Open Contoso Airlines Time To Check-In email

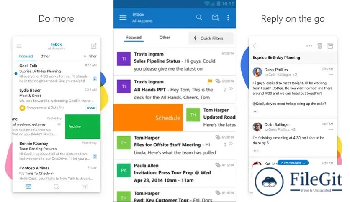[x=56, y=173]
